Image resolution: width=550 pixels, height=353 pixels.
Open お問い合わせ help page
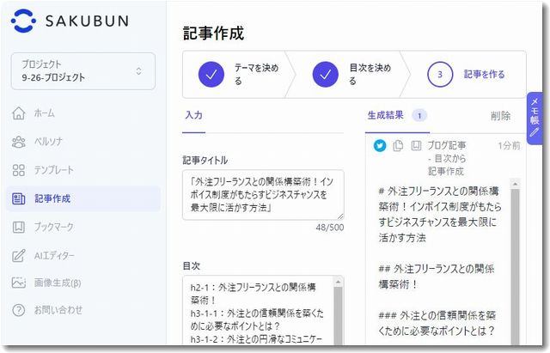pyautogui.click(x=58, y=310)
